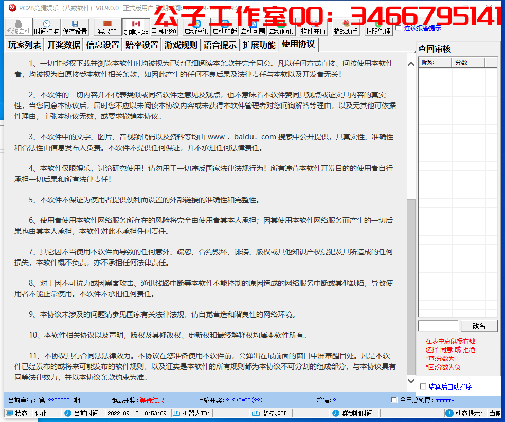Switch to 开奖数据 tab
Viewport: 505px width, 422px height.
pyautogui.click(x=64, y=45)
